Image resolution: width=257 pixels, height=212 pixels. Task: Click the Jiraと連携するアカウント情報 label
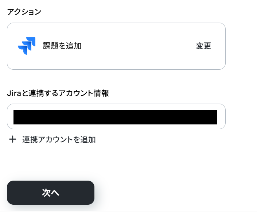pos(58,93)
